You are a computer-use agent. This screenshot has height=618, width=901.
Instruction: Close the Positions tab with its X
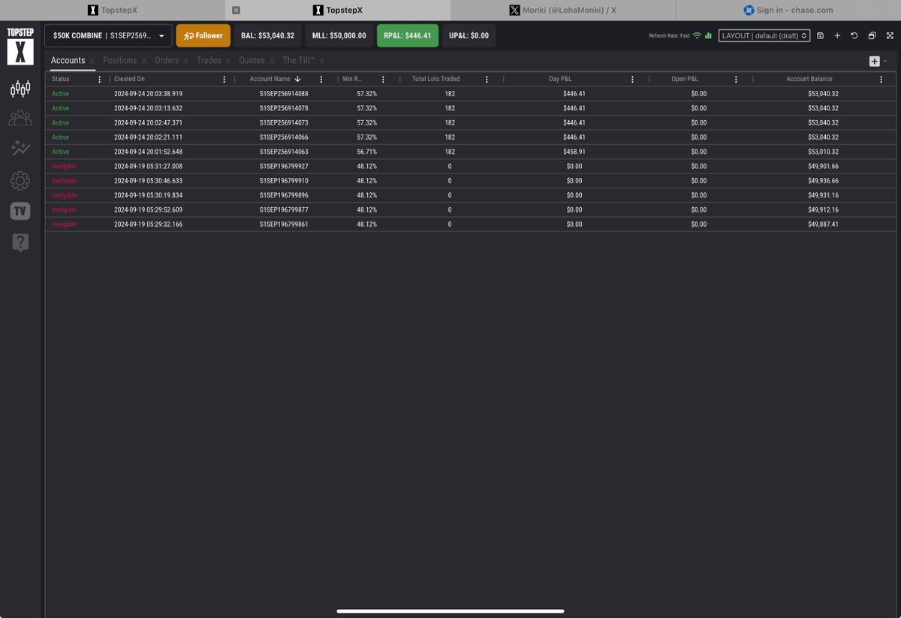click(x=144, y=61)
